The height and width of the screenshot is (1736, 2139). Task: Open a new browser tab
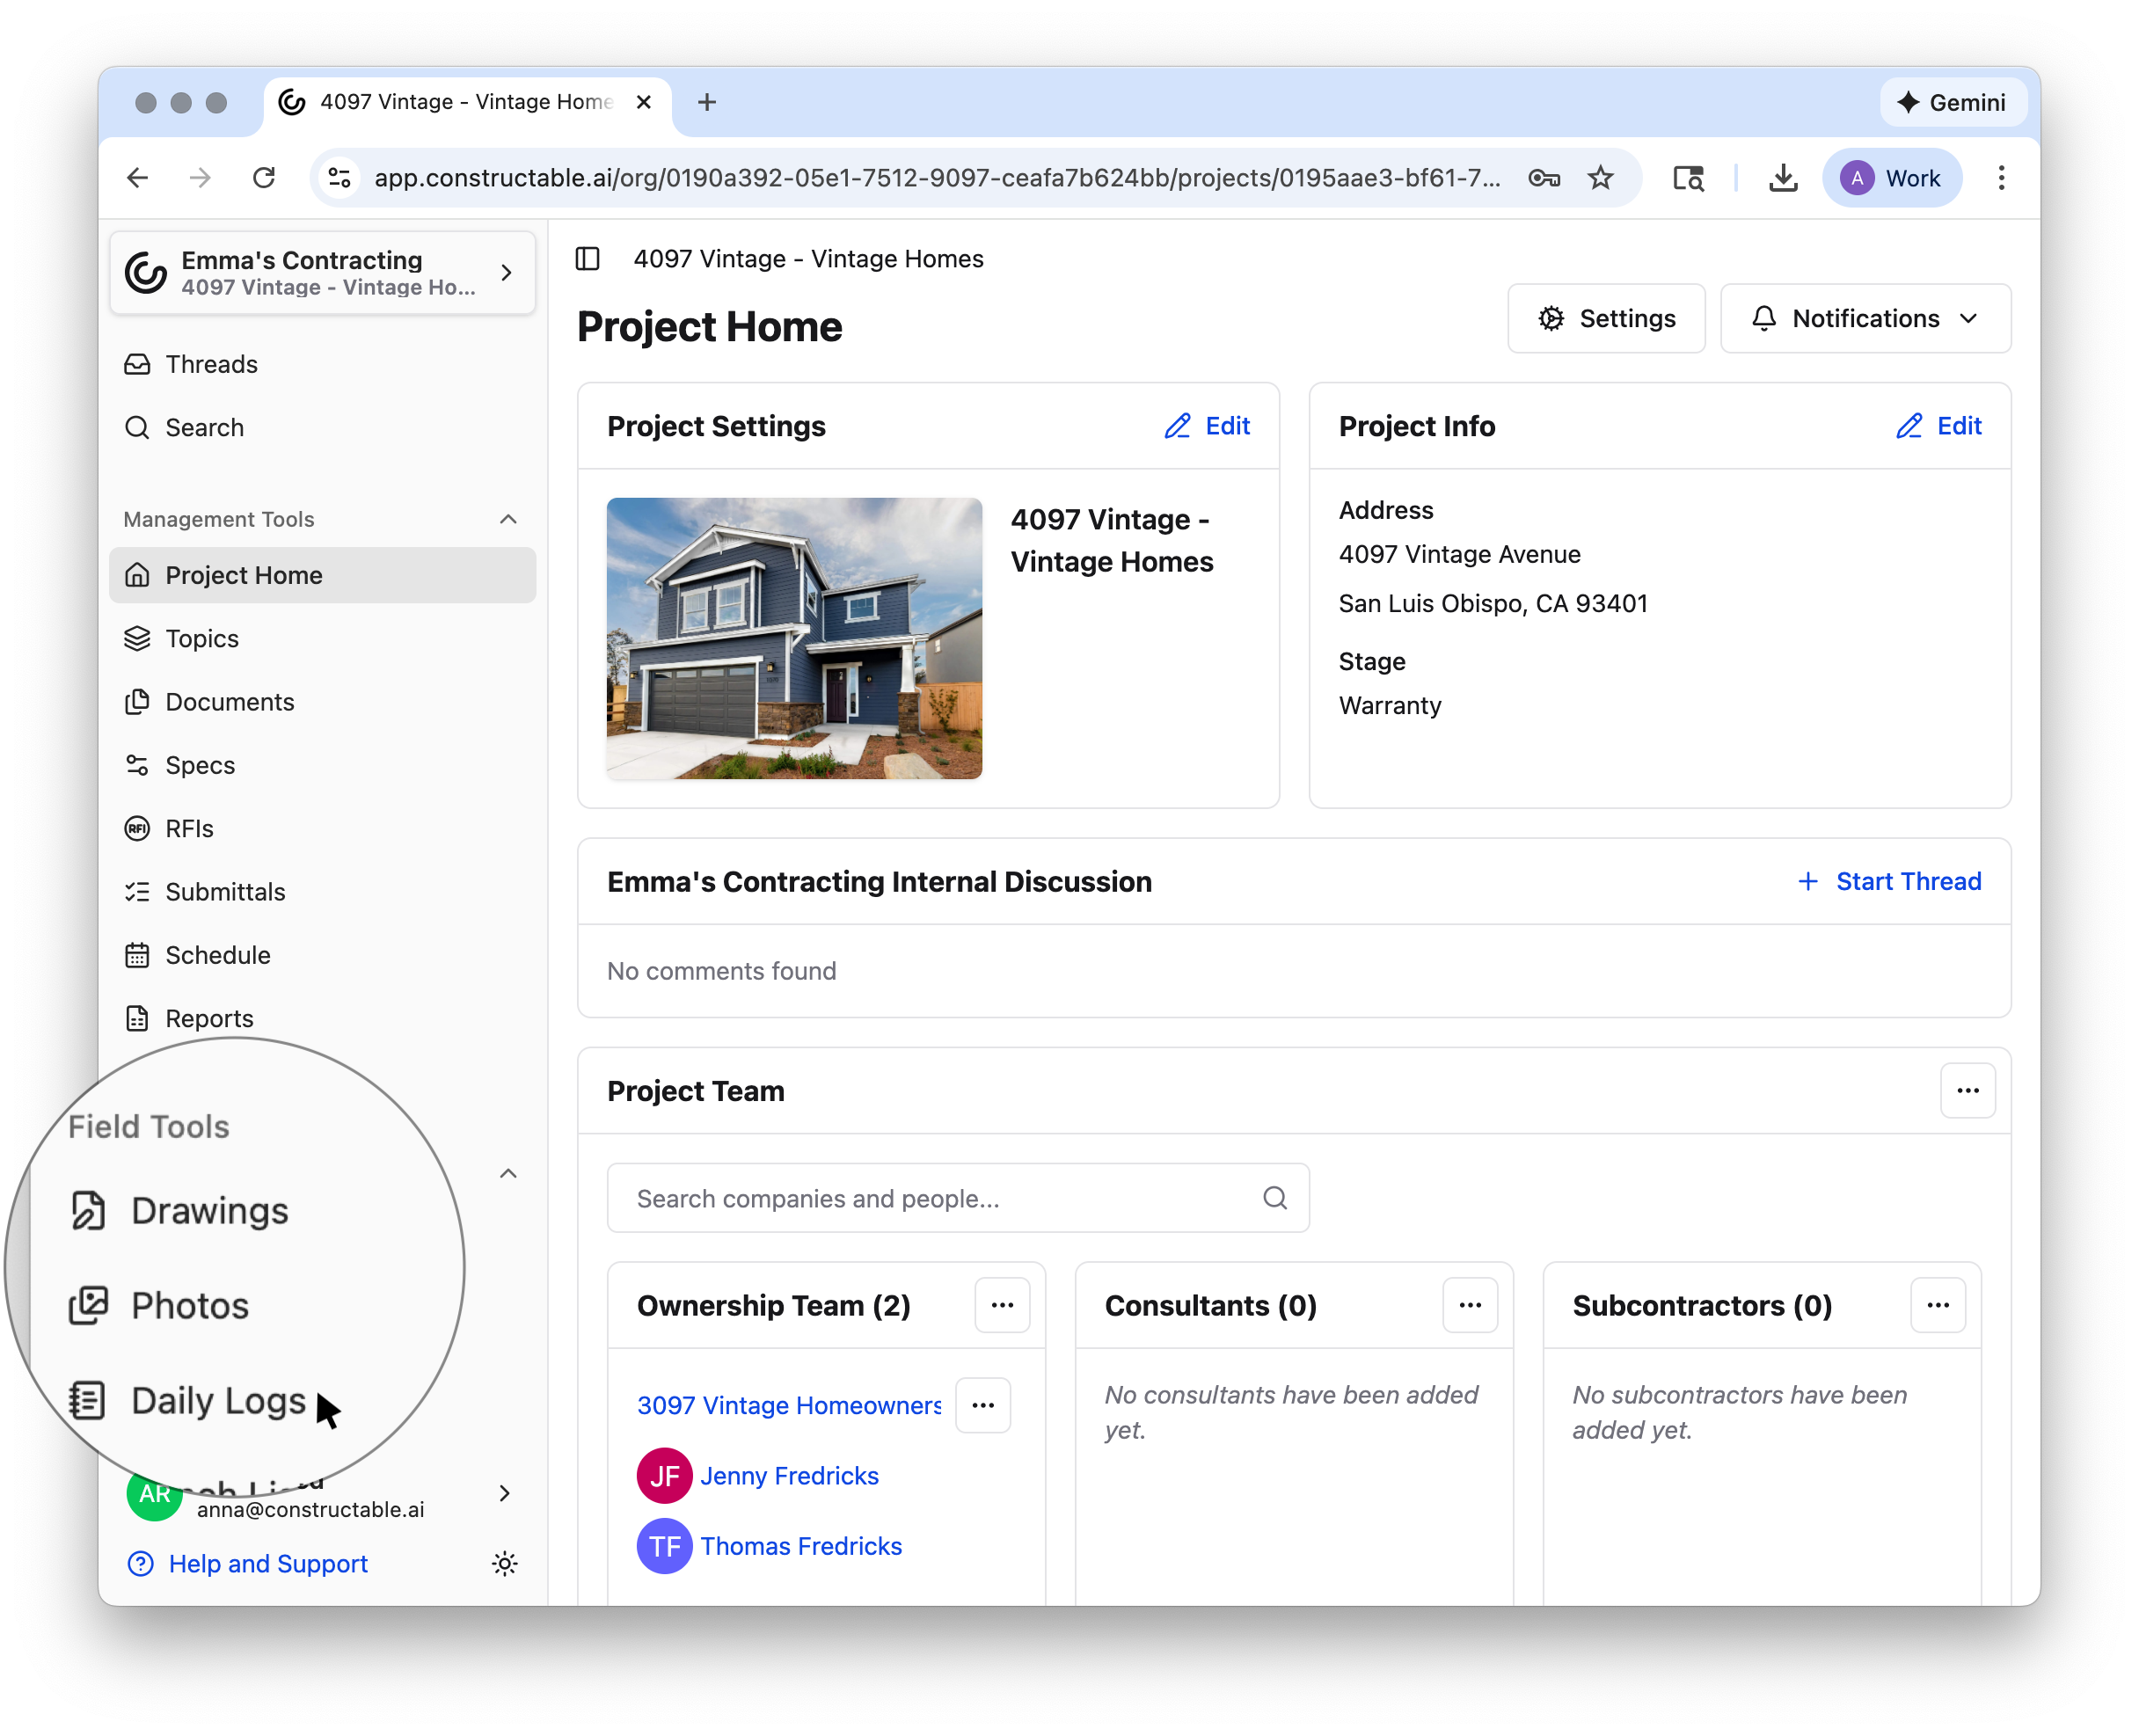[707, 102]
